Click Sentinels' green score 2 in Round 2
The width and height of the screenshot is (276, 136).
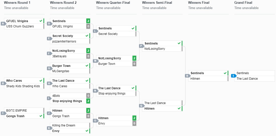[x=88, y=21]
